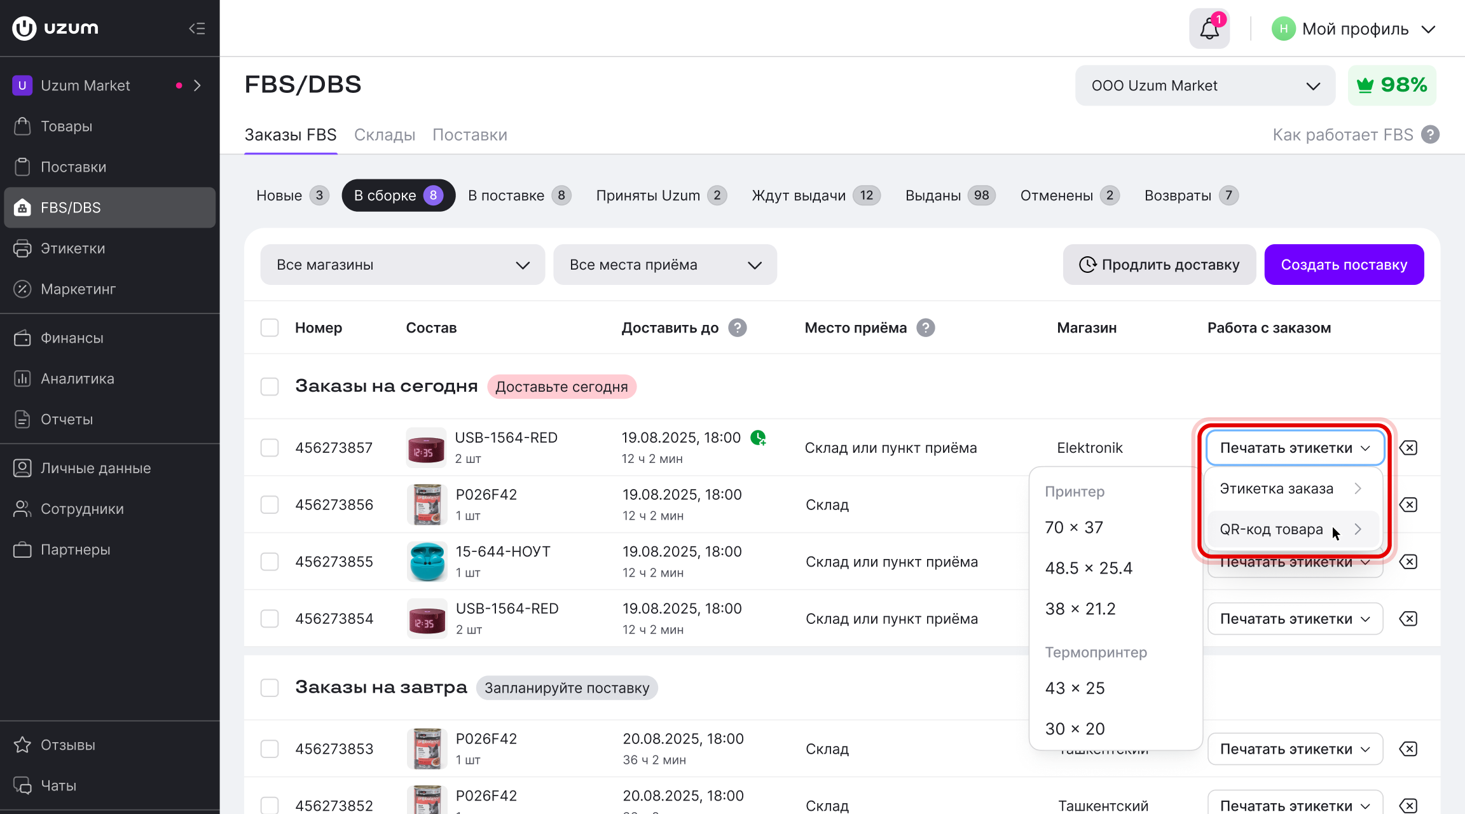Open Аналитика in the sidebar

[110, 378]
